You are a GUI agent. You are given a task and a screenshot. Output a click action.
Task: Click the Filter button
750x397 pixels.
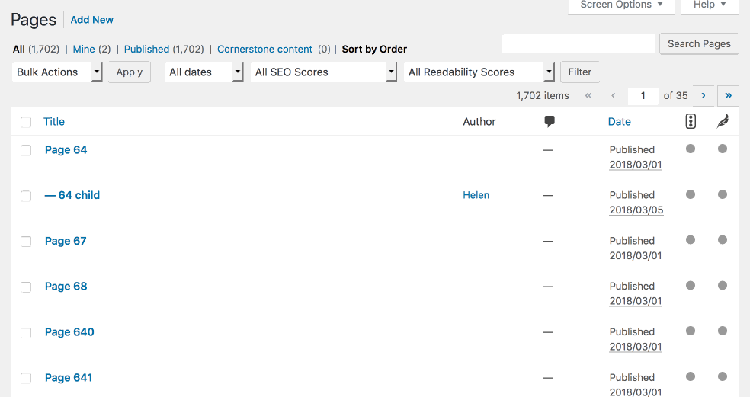(x=580, y=72)
